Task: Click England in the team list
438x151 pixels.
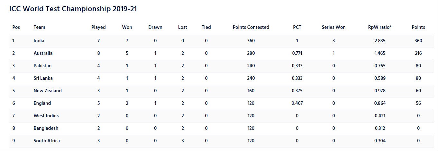Action: point(42,103)
